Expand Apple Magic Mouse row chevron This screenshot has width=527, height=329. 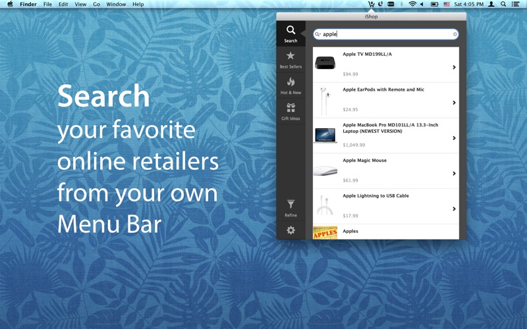(x=454, y=173)
